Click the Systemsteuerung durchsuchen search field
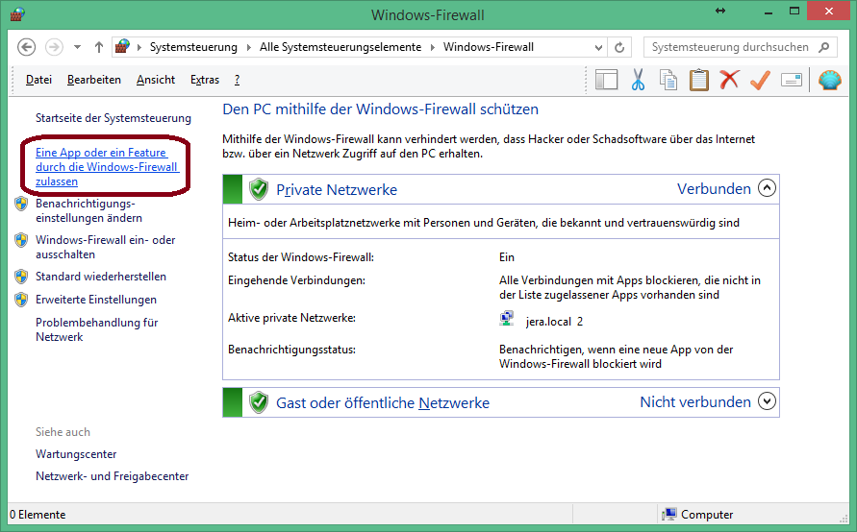The width and height of the screenshot is (857, 532). 731,47
